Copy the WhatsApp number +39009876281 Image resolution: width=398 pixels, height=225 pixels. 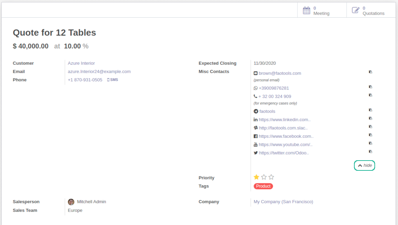point(370,87)
